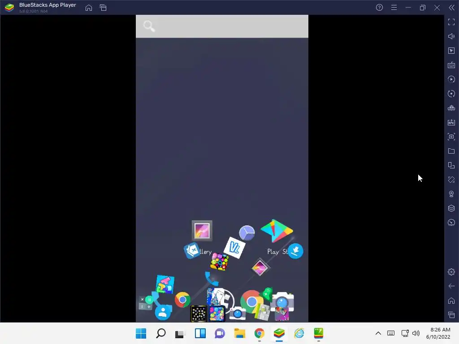Open the Play Store triangle icon
The image size is (459, 344).
[277, 231]
